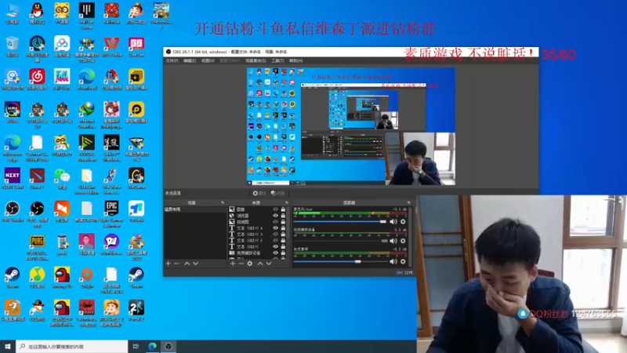Click the 滤镜 filters button above sources

coord(277,193)
